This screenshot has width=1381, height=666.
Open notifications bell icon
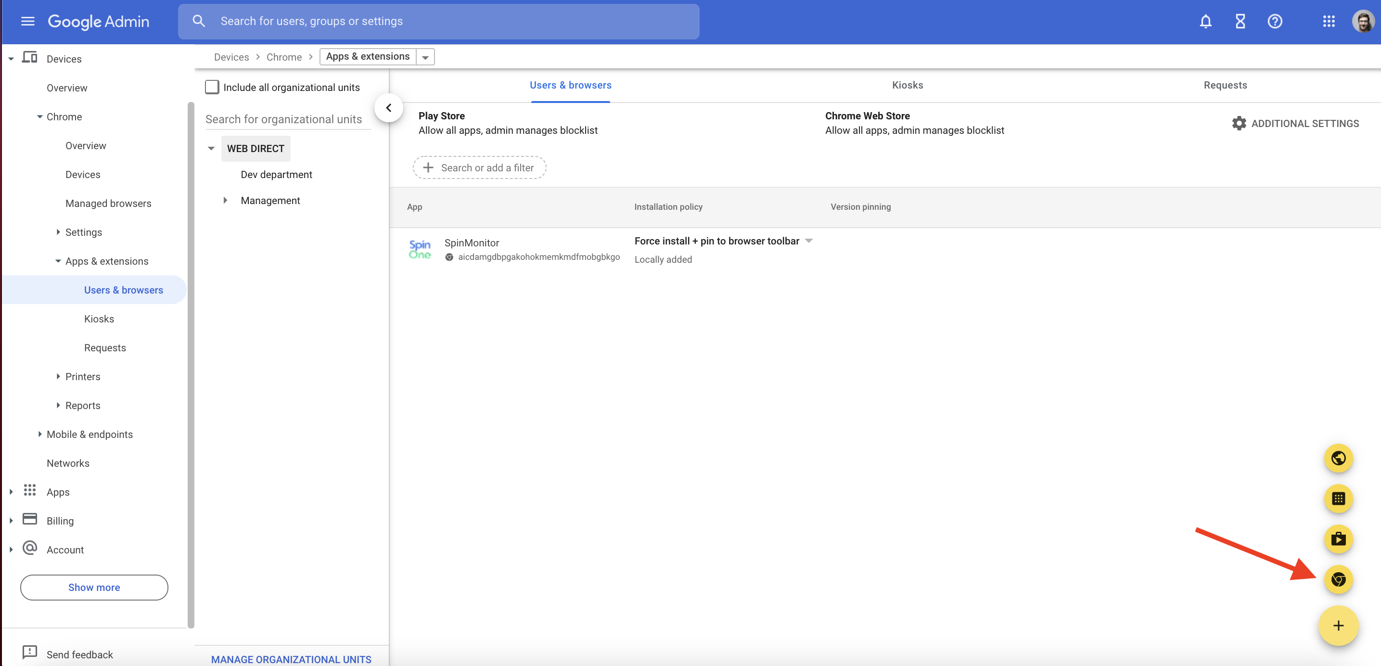tap(1205, 22)
